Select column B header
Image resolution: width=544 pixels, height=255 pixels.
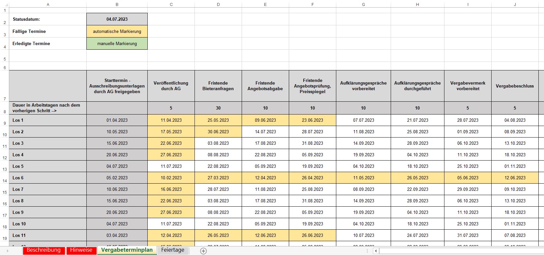click(117, 5)
